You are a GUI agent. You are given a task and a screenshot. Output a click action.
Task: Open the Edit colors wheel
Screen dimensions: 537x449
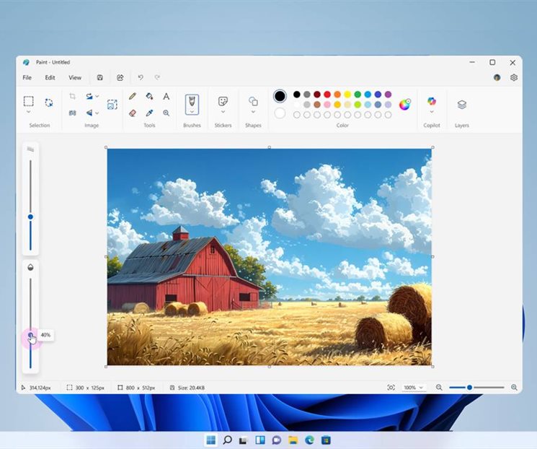pyautogui.click(x=405, y=105)
